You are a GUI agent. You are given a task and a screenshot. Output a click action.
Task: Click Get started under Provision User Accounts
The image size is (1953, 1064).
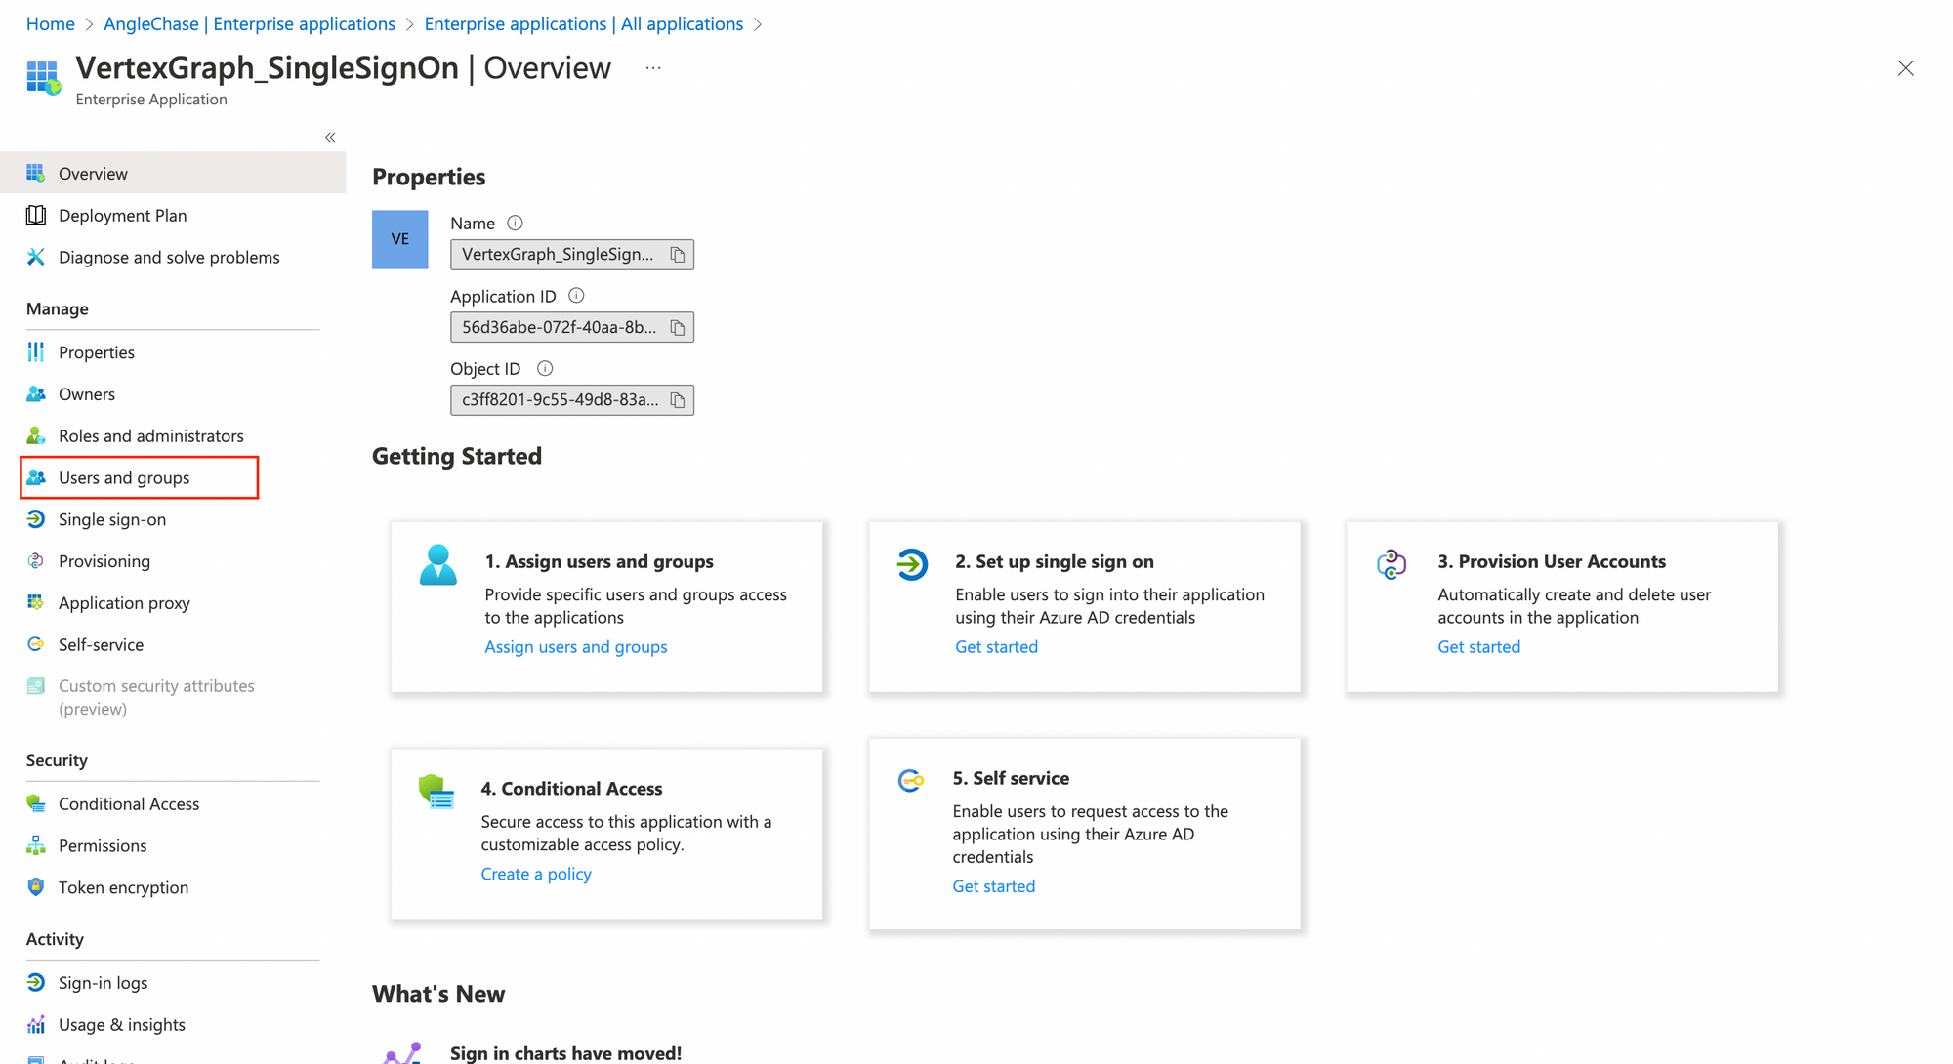[x=1478, y=646]
